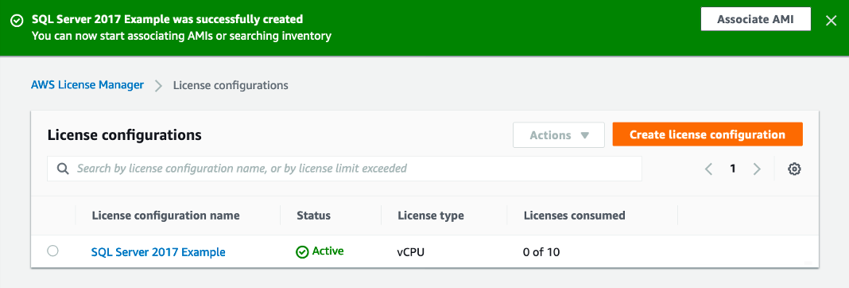Open the Actions dropdown
The width and height of the screenshot is (849, 288).
tap(558, 135)
